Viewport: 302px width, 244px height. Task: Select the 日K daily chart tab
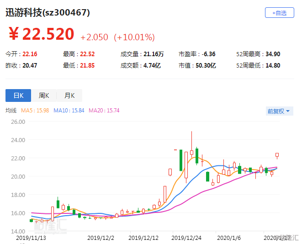[x=18, y=95]
